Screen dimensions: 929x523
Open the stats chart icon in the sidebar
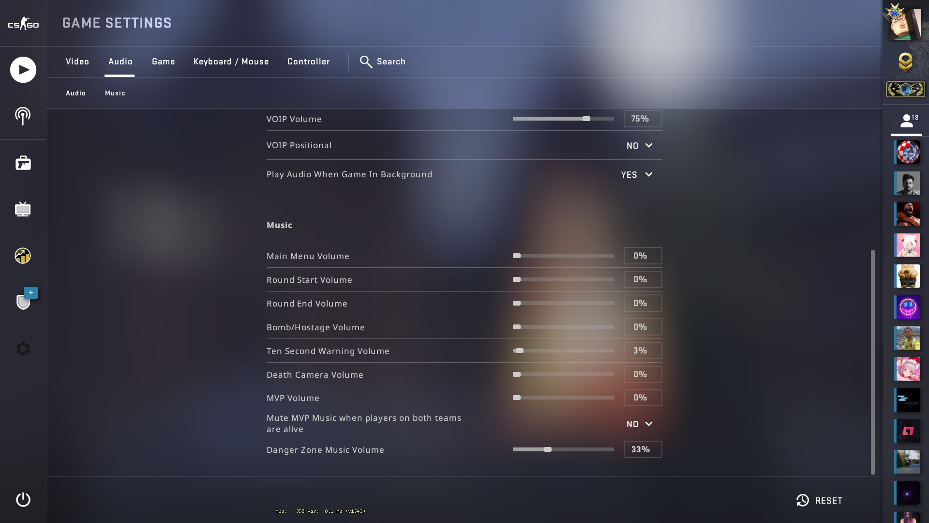[x=23, y=256]
